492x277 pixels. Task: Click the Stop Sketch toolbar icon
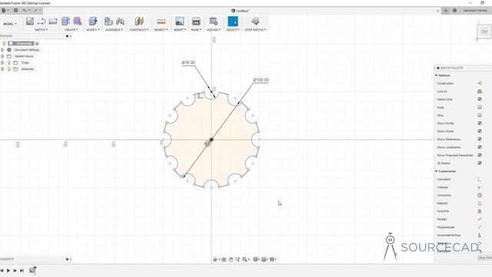tap(255, 22)
